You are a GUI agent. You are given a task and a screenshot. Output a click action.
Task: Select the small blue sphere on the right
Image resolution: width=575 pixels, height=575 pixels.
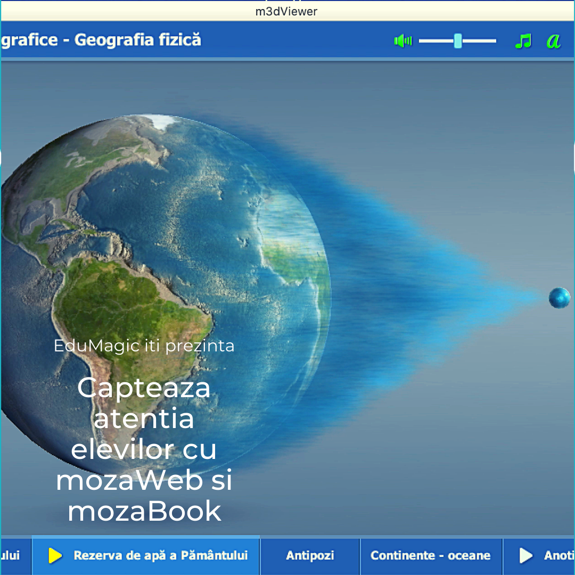(559, 299)
